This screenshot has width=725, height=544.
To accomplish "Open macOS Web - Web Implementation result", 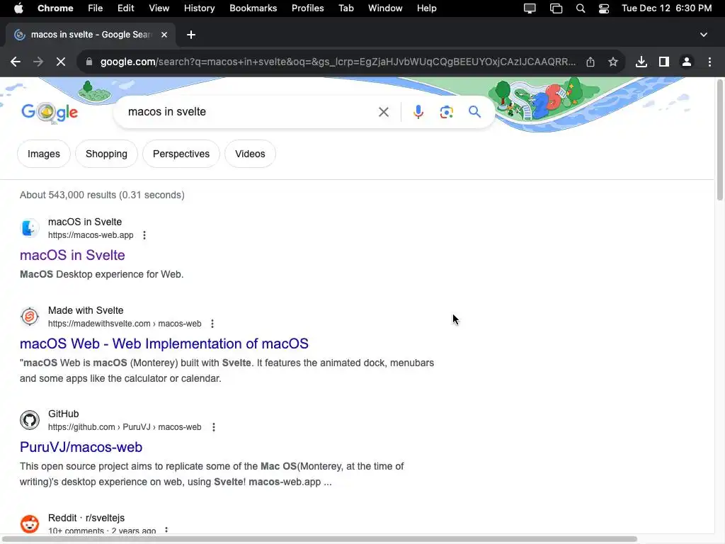I will coord(164,344).
